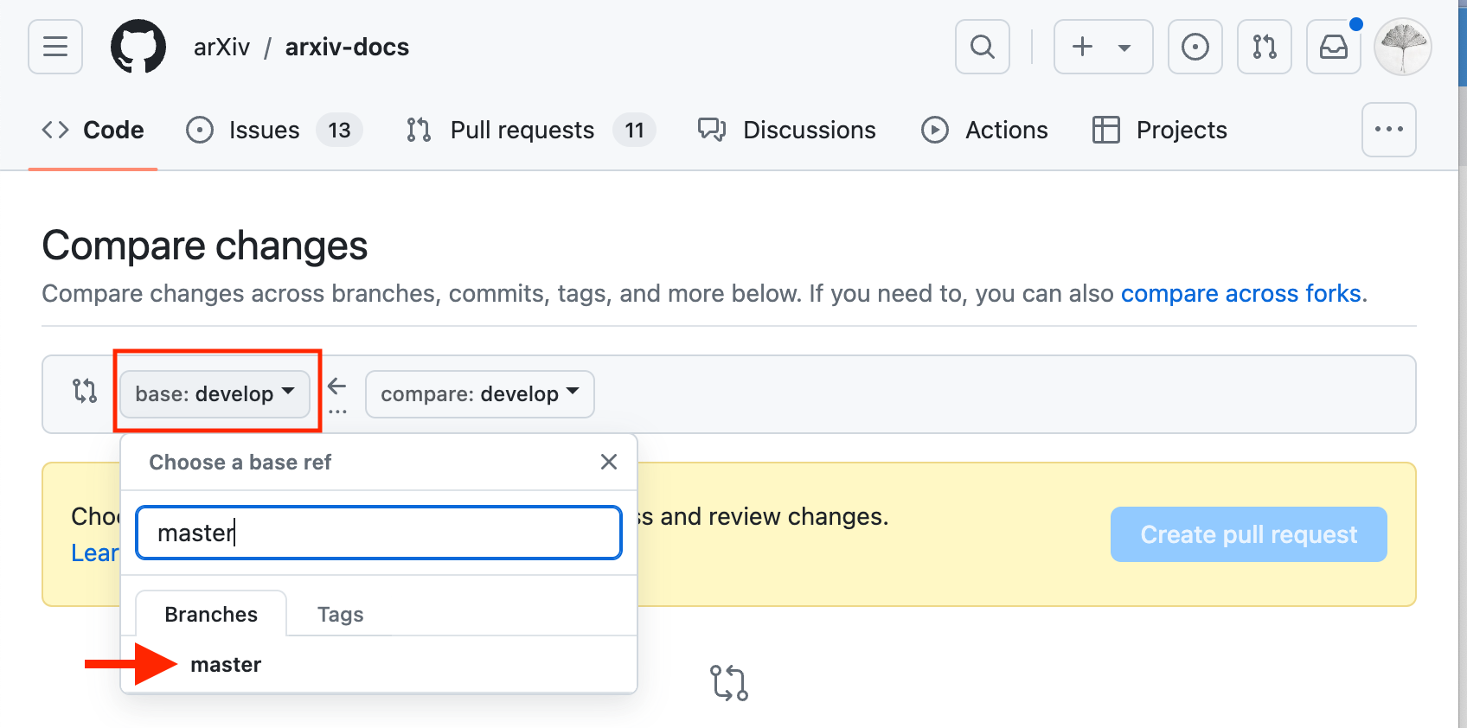1467x728 pixels.
Task: Open the hamburger navigation menu
Action: click(55, 47)
